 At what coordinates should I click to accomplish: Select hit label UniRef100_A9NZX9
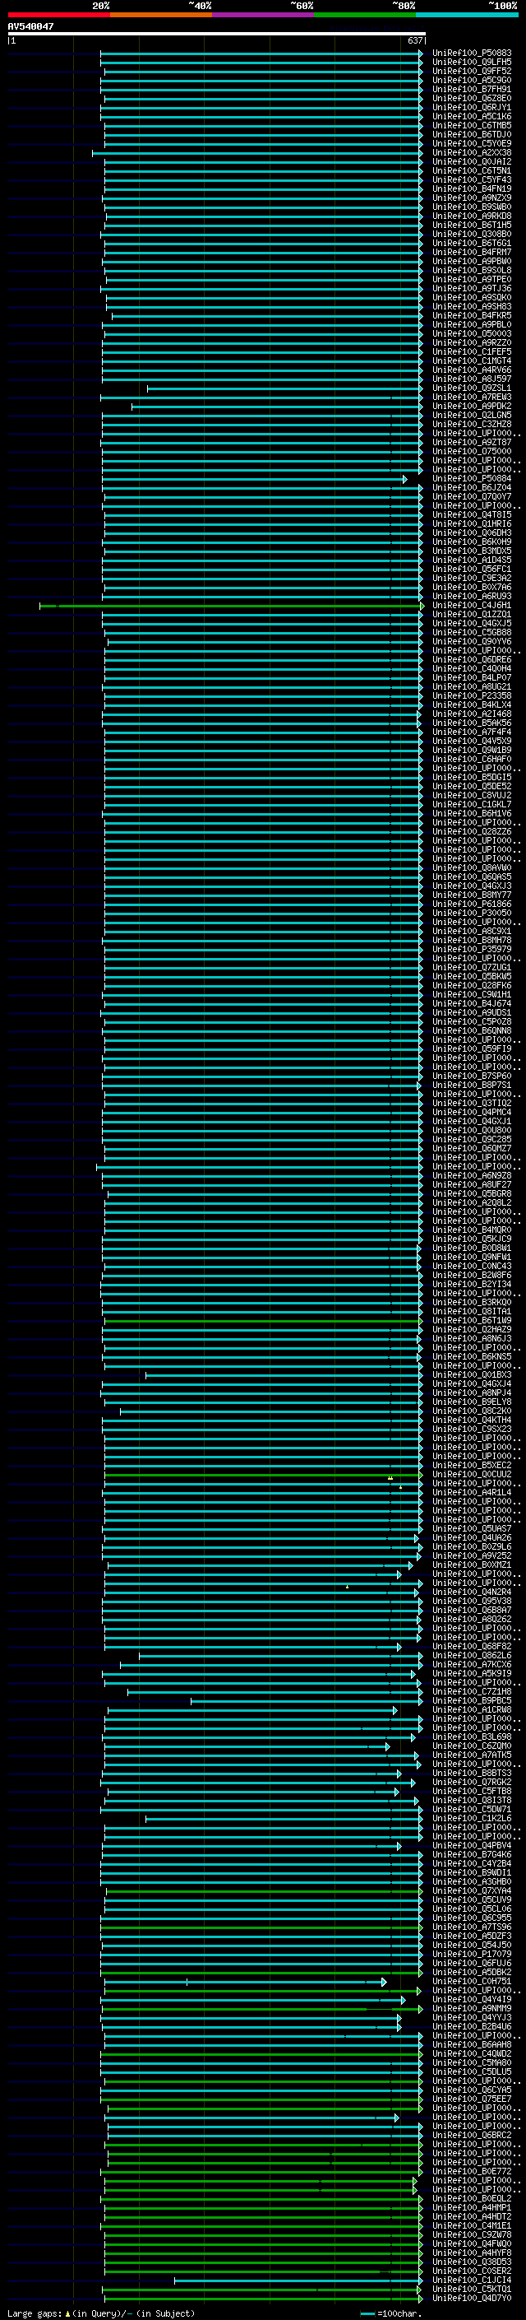click(x=472, y=198)
